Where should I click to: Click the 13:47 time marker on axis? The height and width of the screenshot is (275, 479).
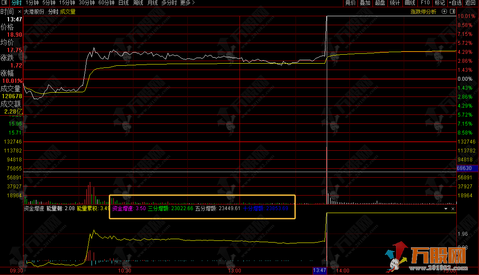click(x=319, y=271)
